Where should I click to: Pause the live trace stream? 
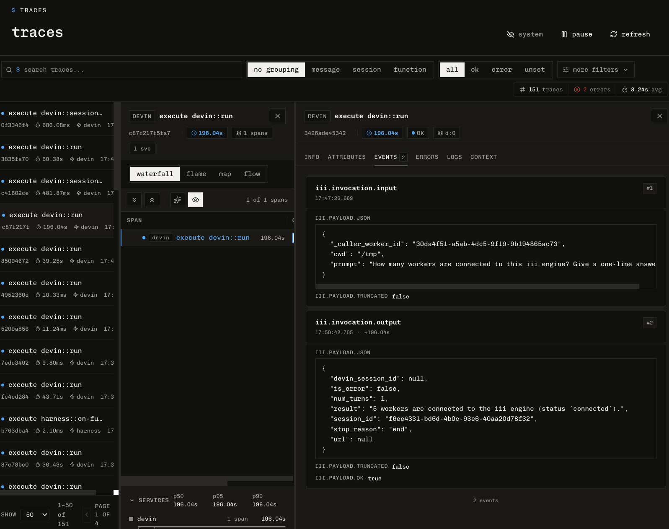click(x=577, y=34)
